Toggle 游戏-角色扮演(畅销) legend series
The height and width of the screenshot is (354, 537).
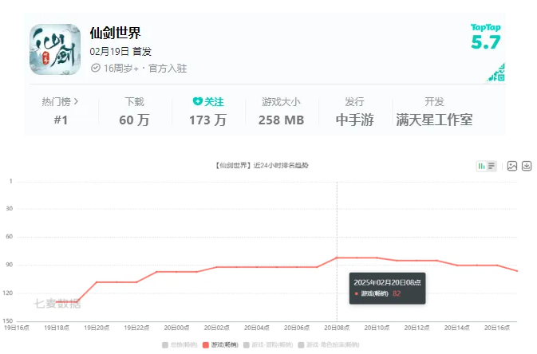329,344
